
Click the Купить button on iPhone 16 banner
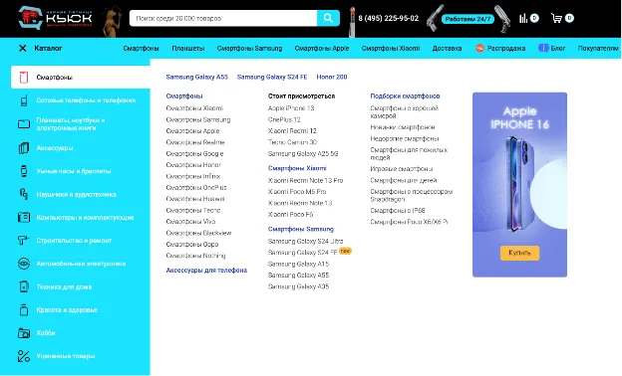tap(519, 253)
